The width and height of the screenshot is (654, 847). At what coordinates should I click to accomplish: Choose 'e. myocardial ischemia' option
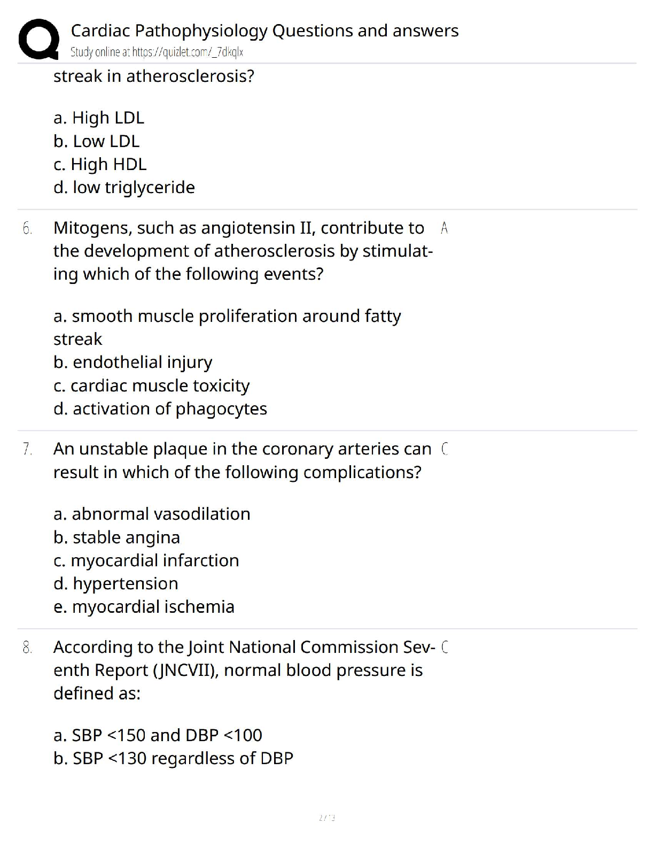144,606
